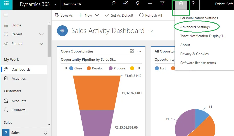Open the task flow checkmark icon

coord(126,3)
